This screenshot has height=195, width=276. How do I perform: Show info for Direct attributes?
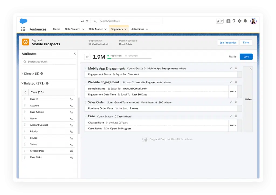pyautogui.click(x=42, y=73)
